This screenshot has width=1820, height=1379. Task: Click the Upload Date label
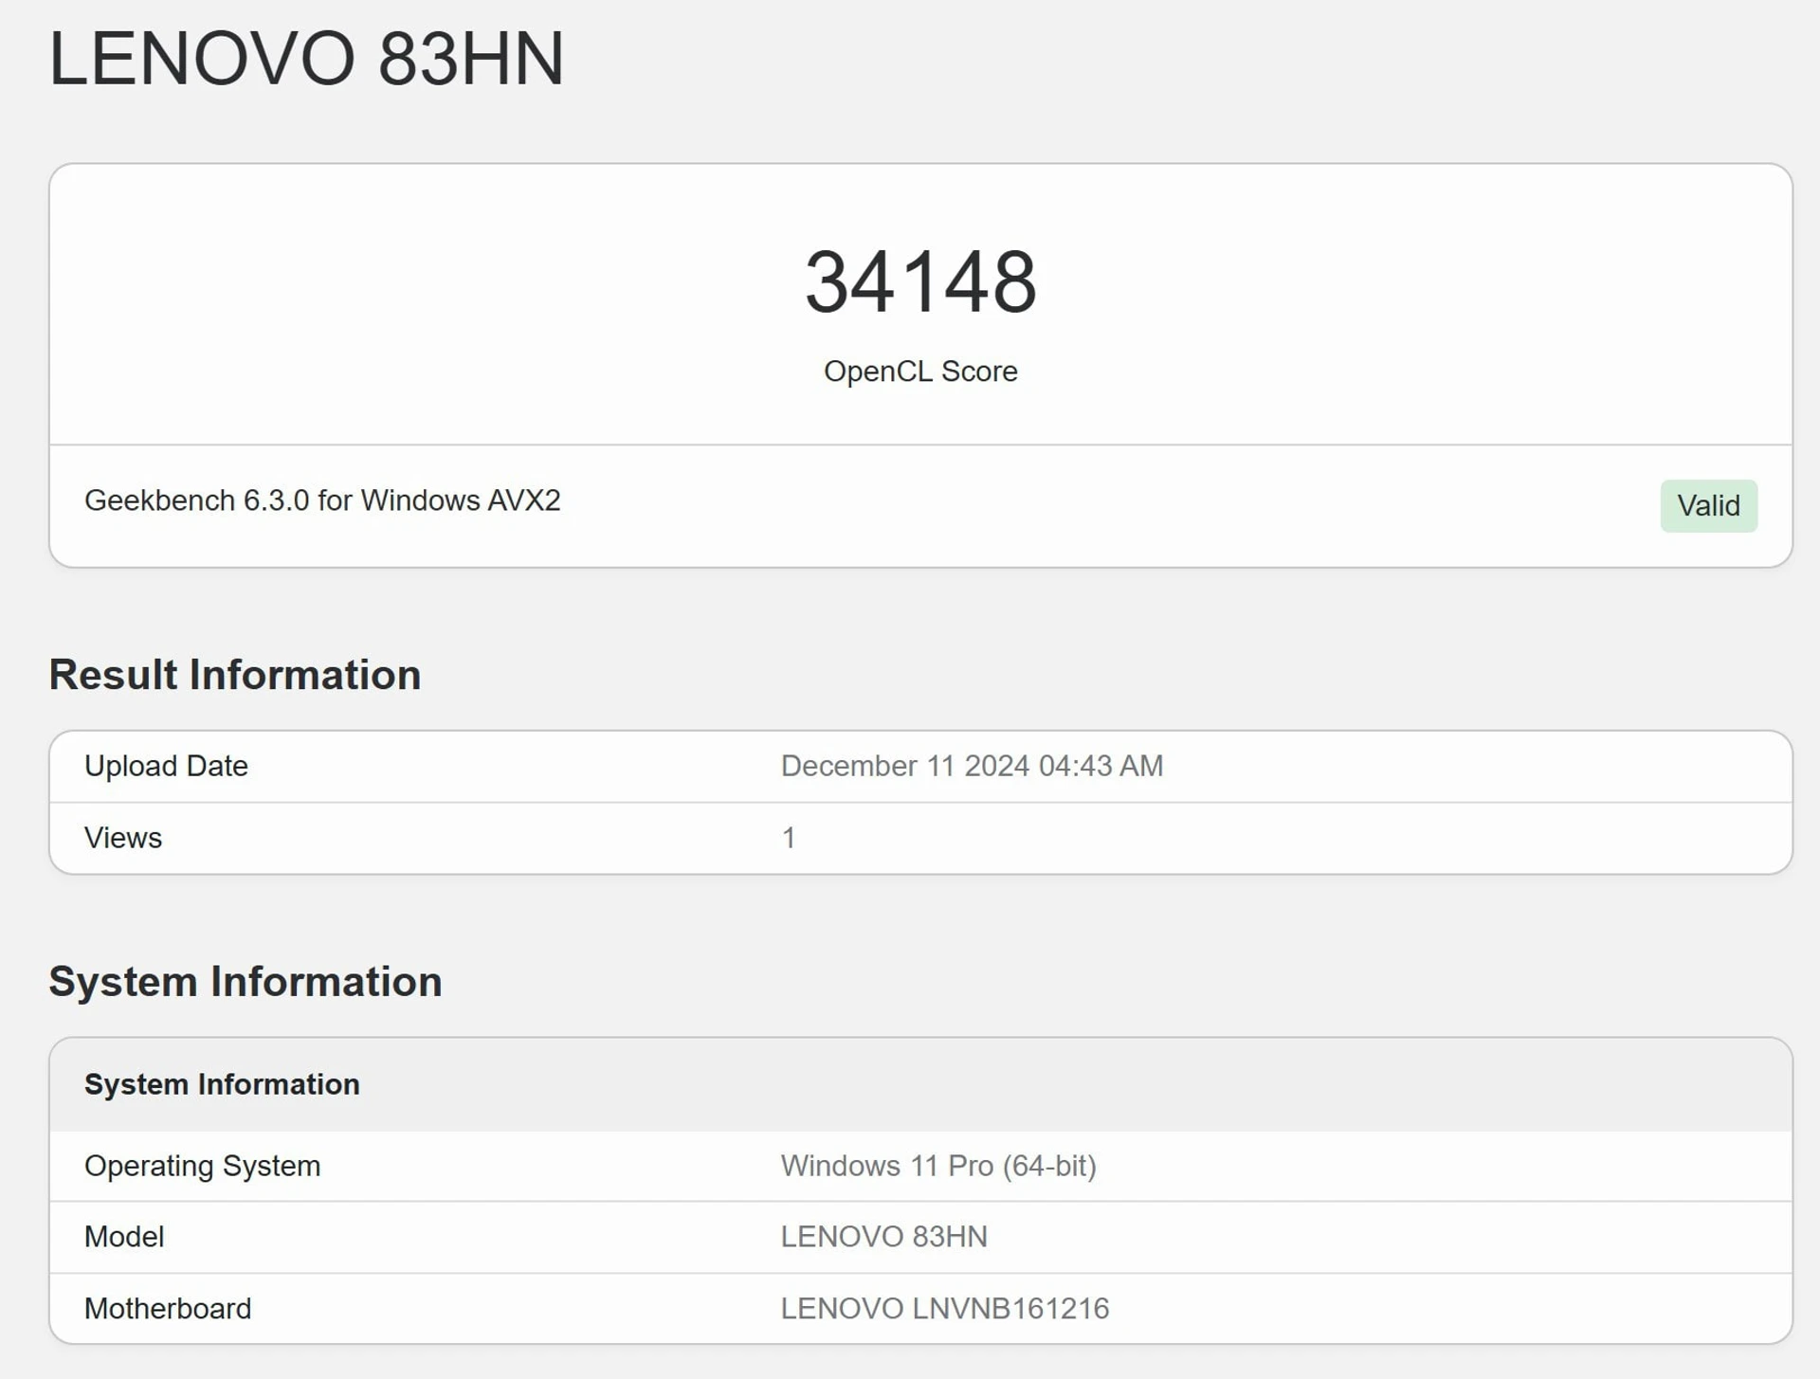[x=166, y=766]
